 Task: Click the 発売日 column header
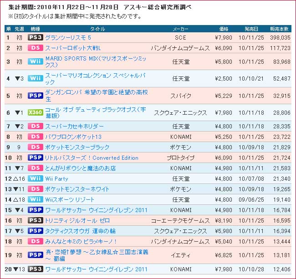point(251,29)
